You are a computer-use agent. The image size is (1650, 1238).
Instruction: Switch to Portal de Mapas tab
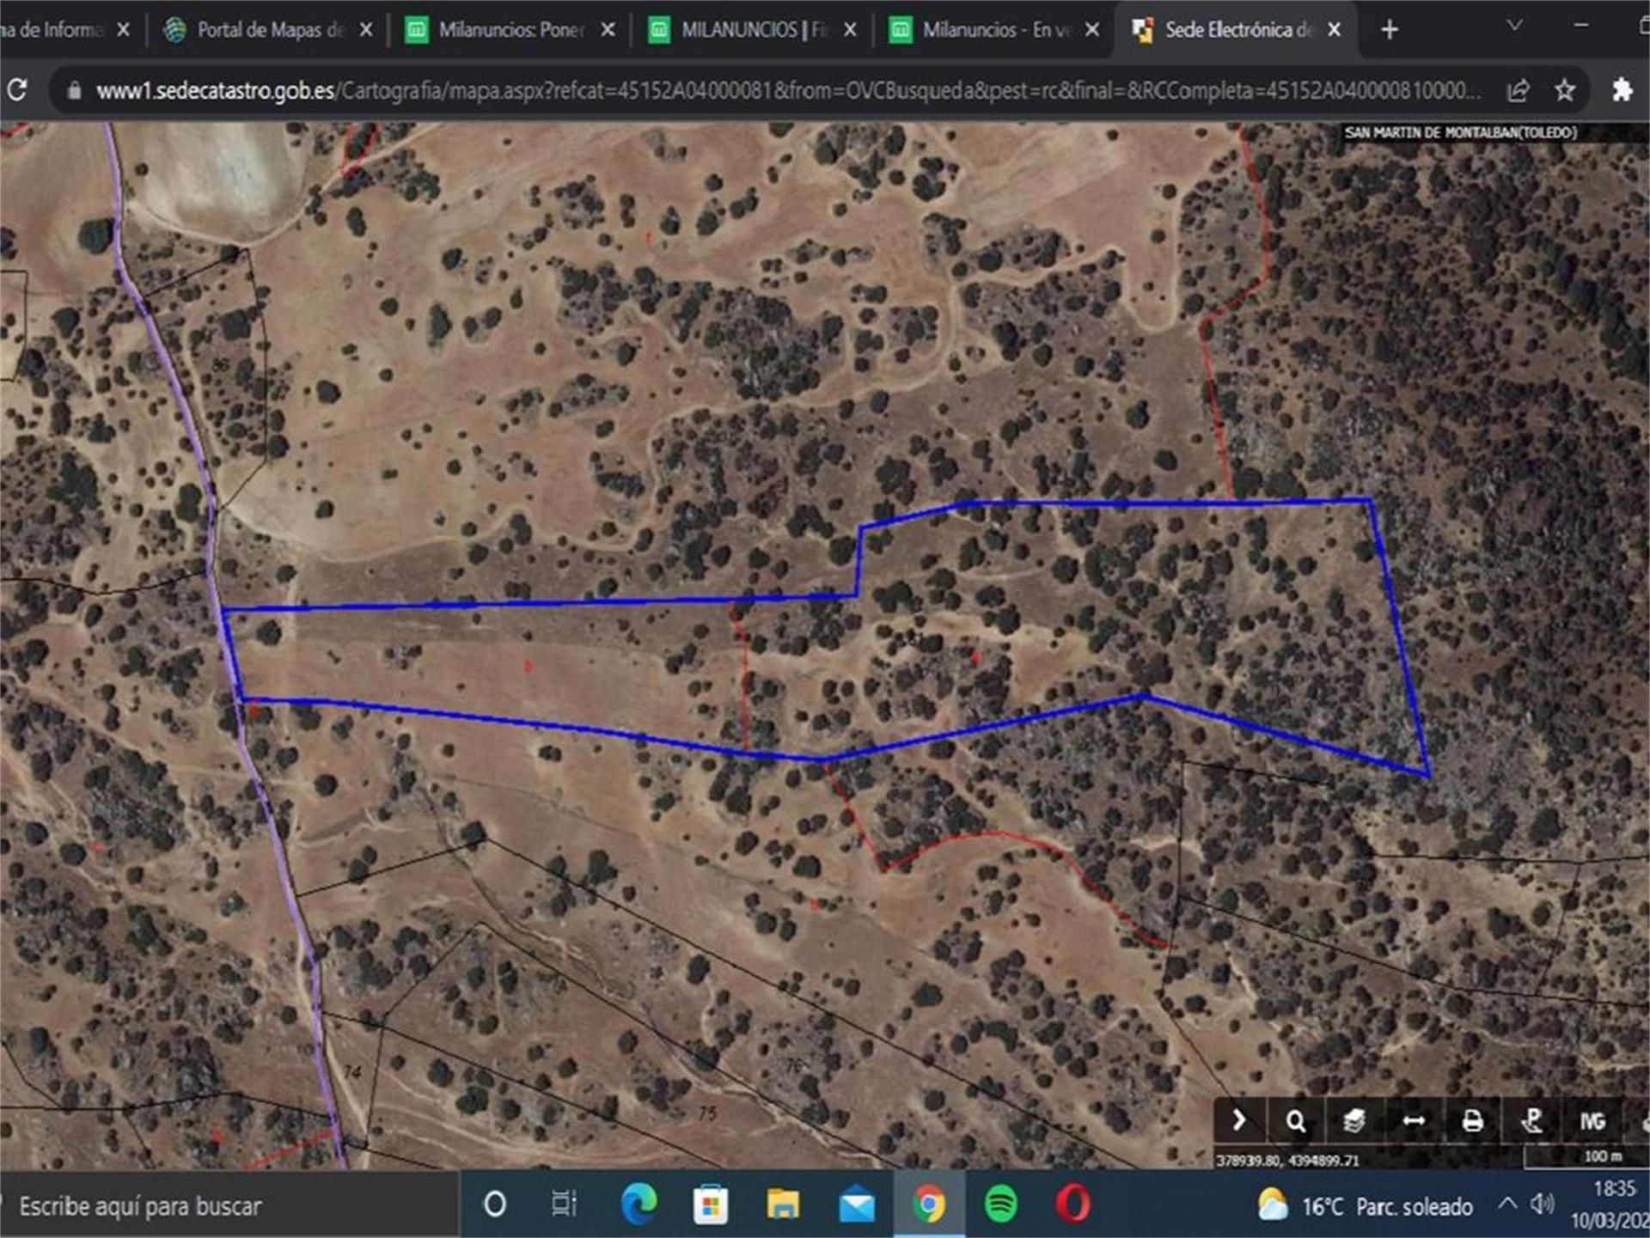(267, 30)
